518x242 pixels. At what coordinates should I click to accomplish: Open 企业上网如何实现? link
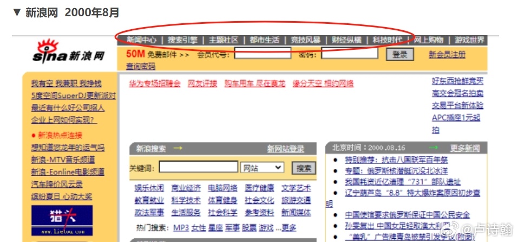point(64,120)
